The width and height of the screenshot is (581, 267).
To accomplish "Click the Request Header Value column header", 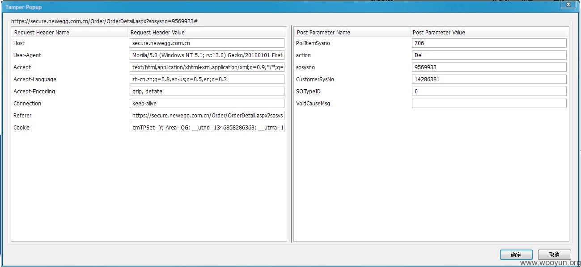I will click(x=207, y=32).
